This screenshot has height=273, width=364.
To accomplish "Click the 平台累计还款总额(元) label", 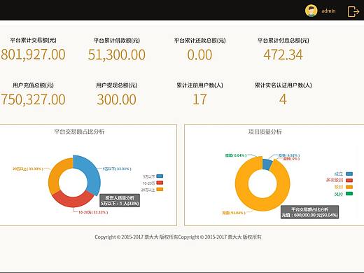I will 199,41.
